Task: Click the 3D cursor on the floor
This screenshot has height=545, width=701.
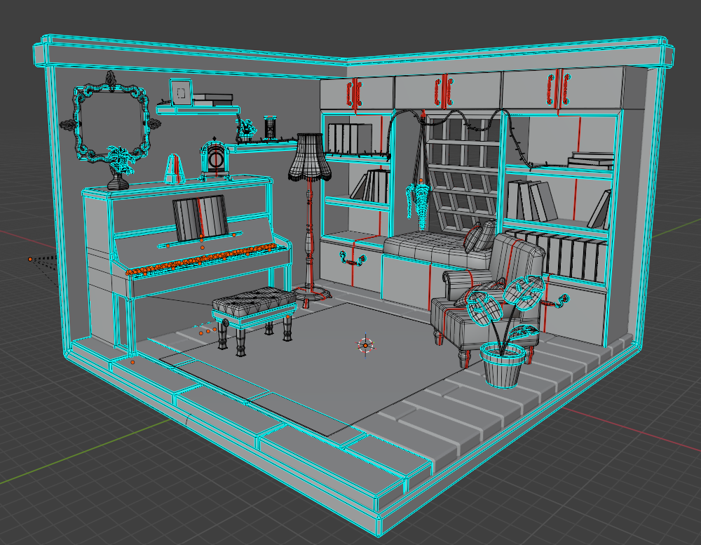Action: click(x=365, y=344)
